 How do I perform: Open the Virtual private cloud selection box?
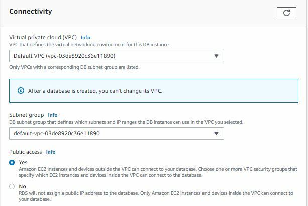click(117, 56)
